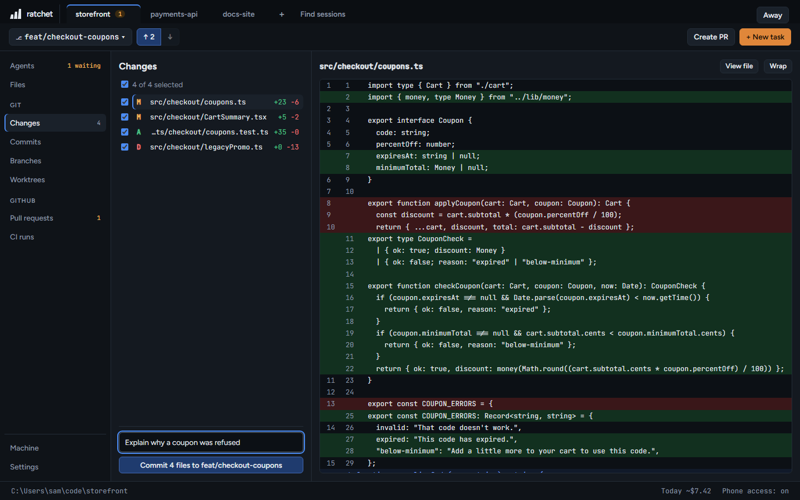This screenshot has height=500, width=800.
Task: Select Changes in the sidebar
Action: pyautogui.click(x=55, y=123)
